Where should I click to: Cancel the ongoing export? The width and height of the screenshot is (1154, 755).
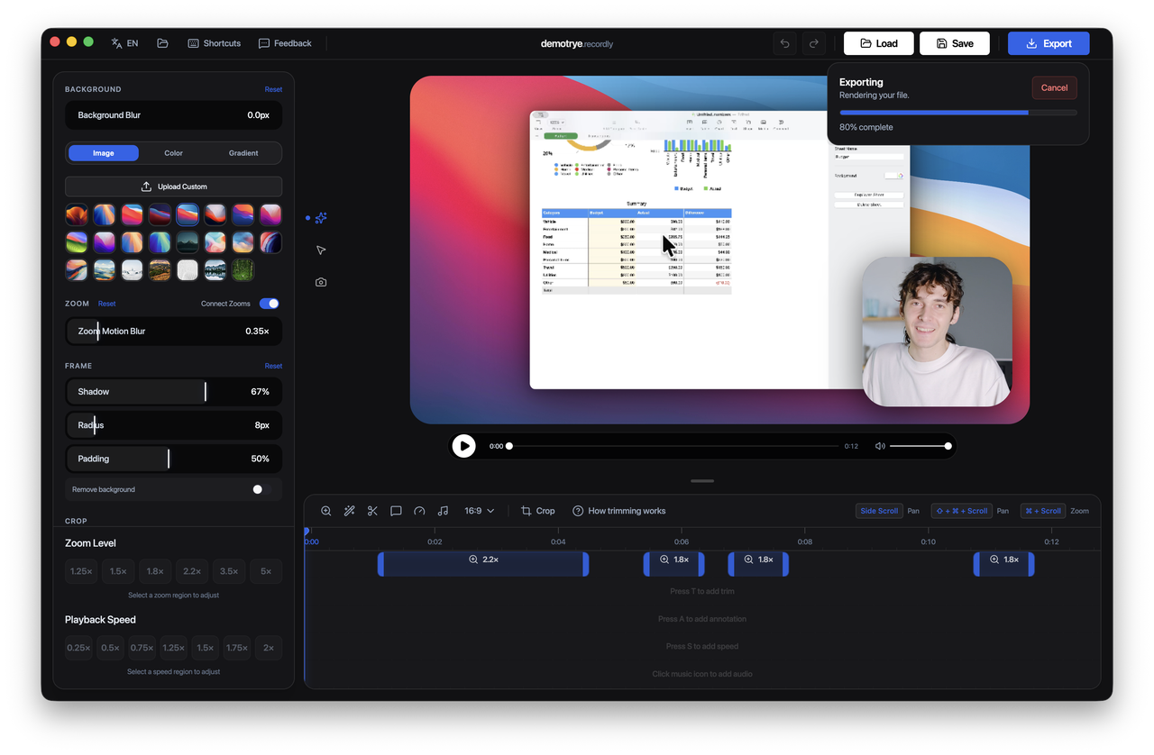tap(1054, 87)
